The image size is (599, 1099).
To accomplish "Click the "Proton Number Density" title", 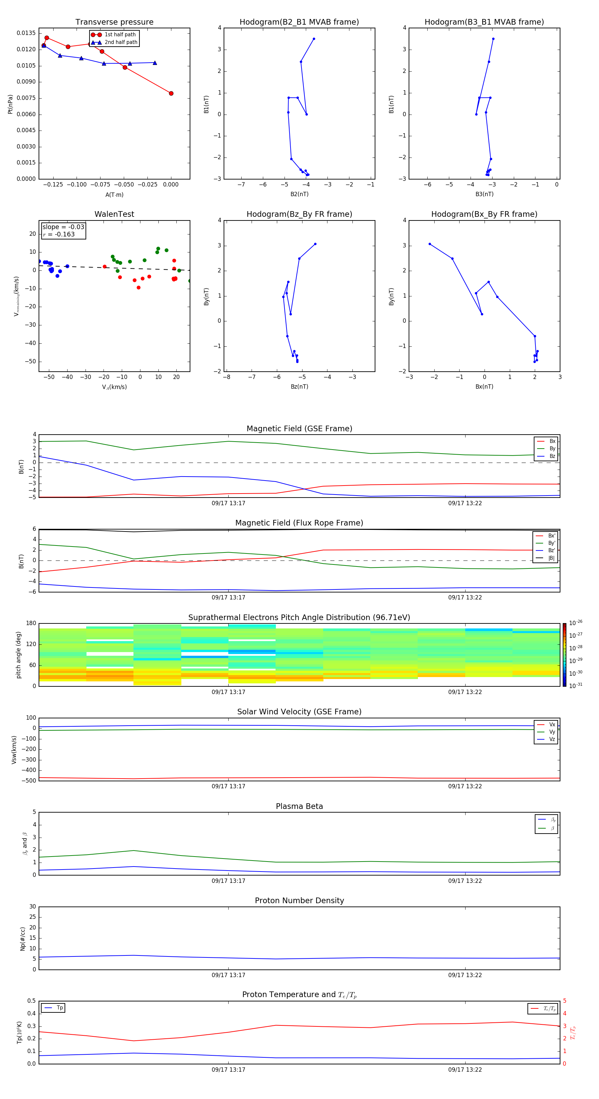I will pyautogui.click(x=299, y=901).
